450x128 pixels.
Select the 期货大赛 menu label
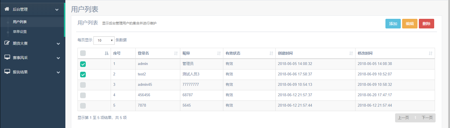click(20, 43)
